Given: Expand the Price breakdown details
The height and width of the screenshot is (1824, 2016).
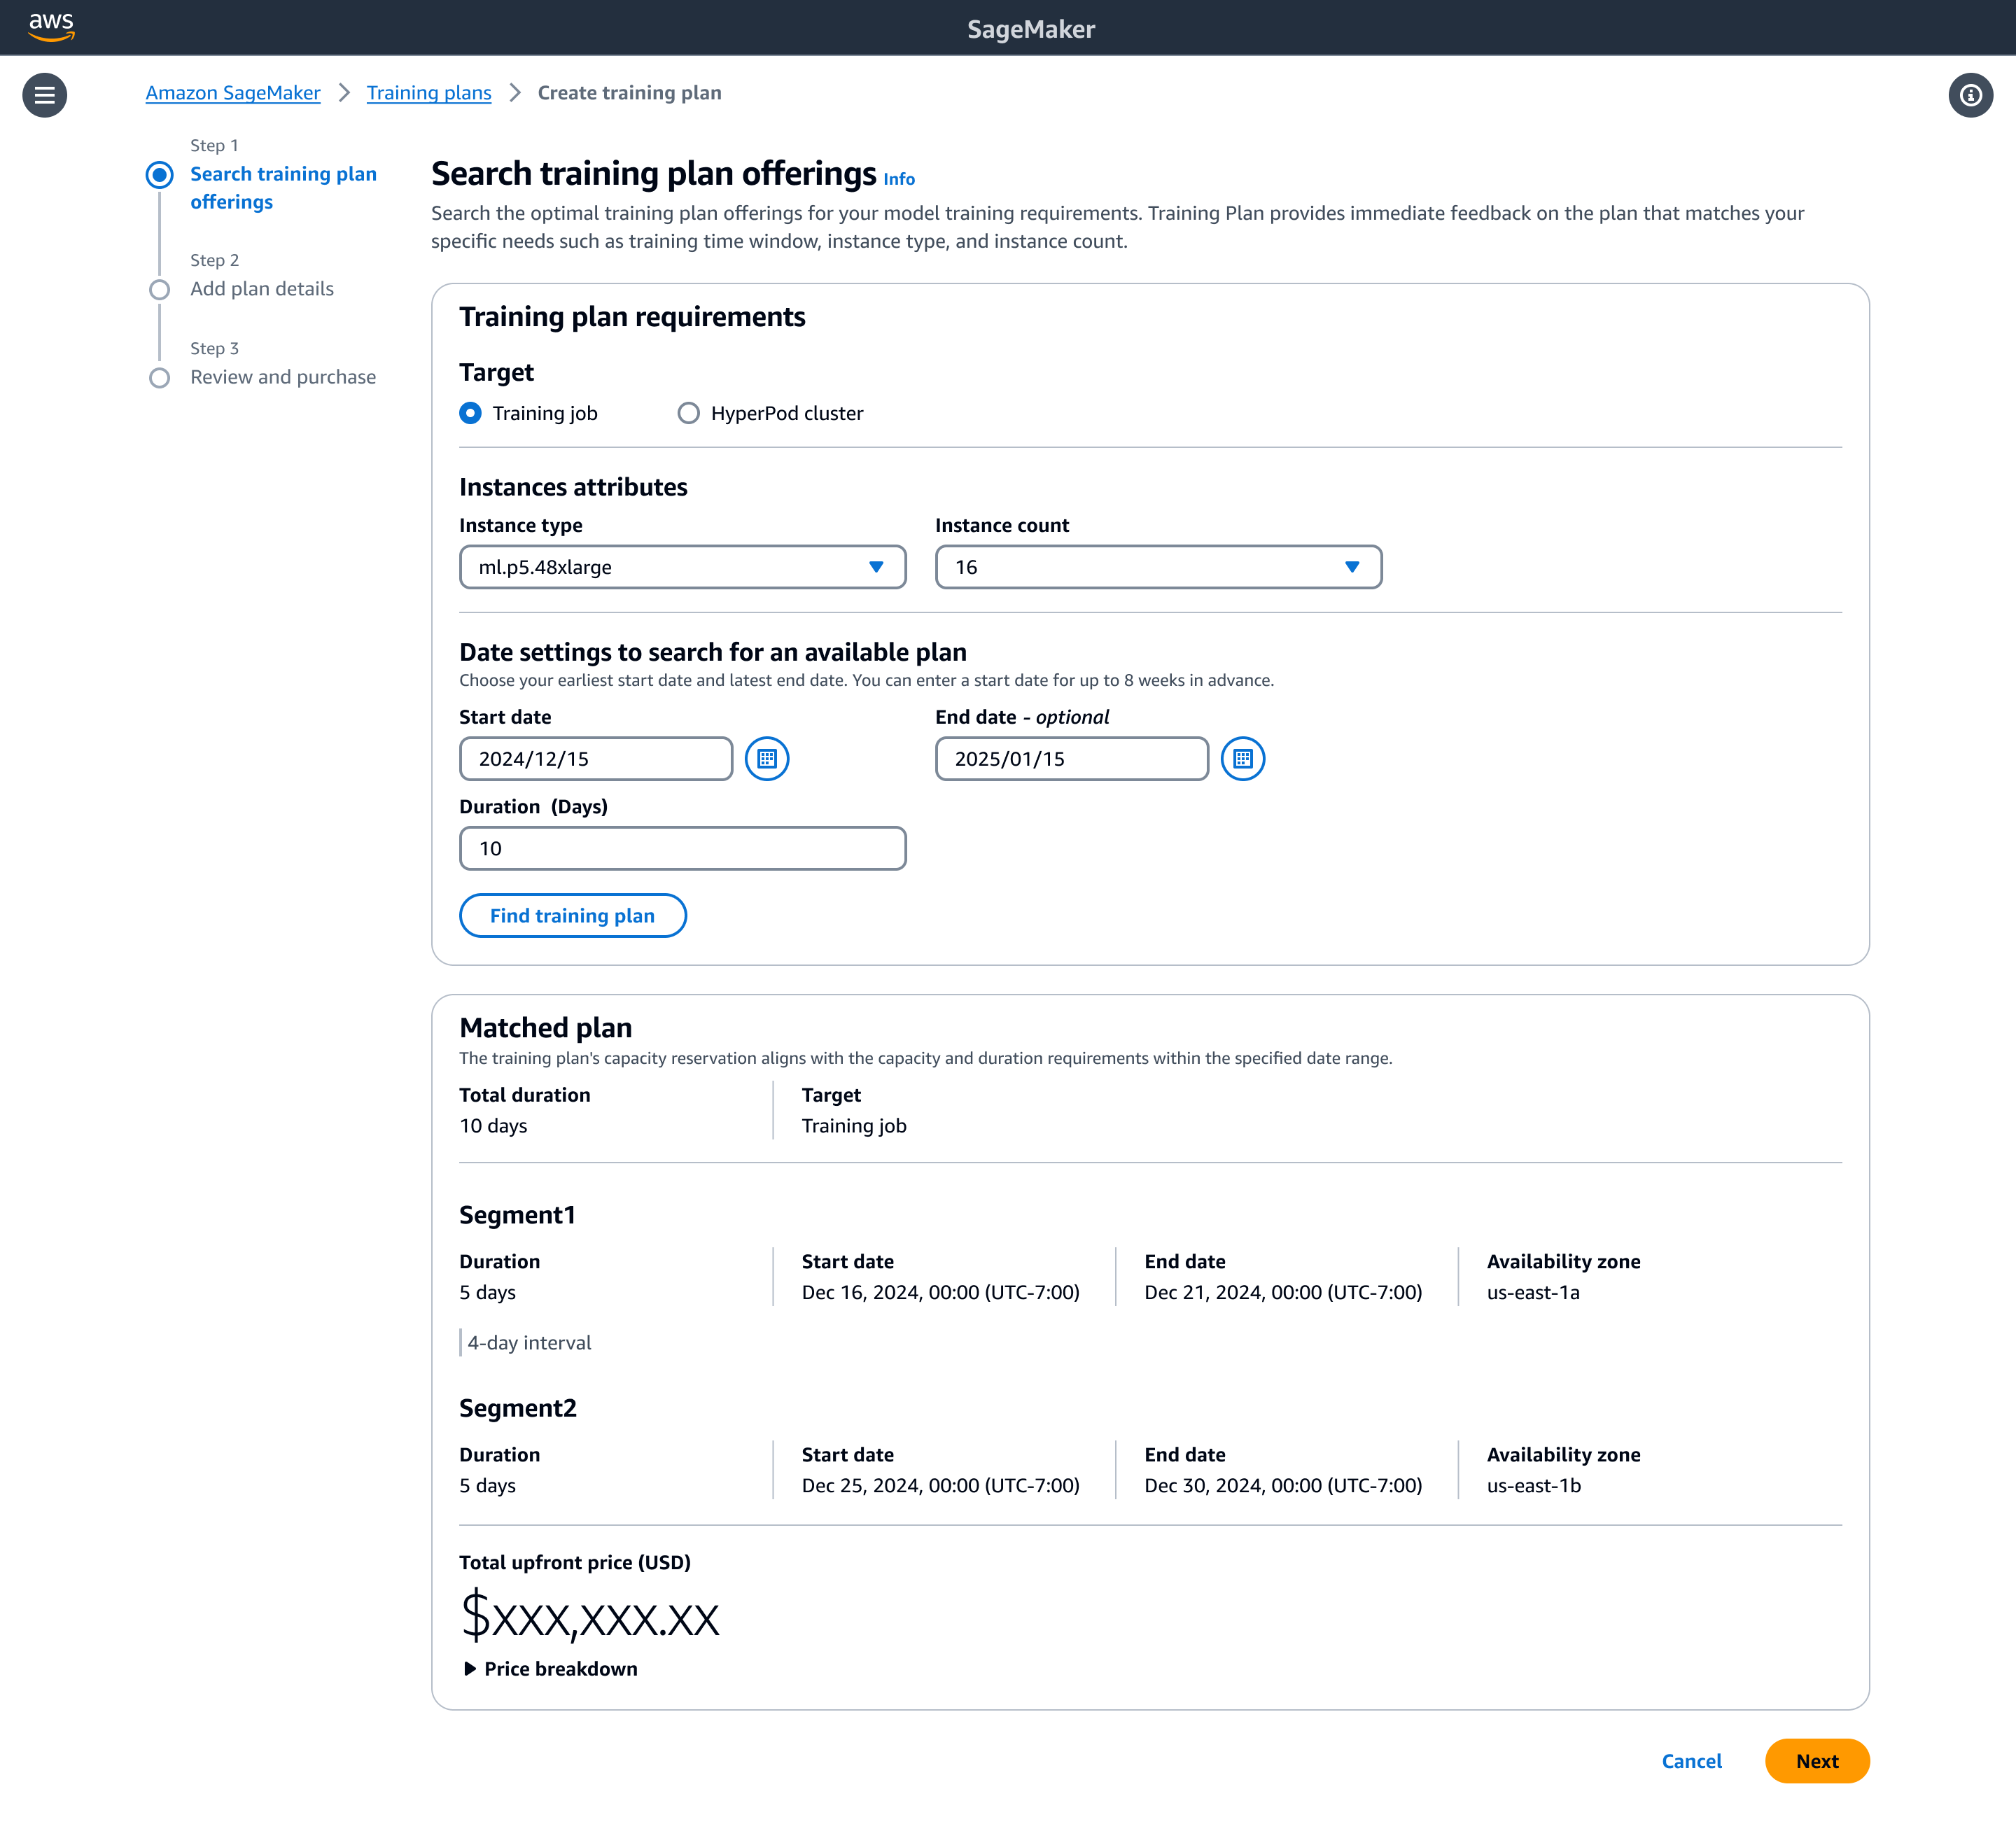Looking at the screenshot, I should [549, 1669].
